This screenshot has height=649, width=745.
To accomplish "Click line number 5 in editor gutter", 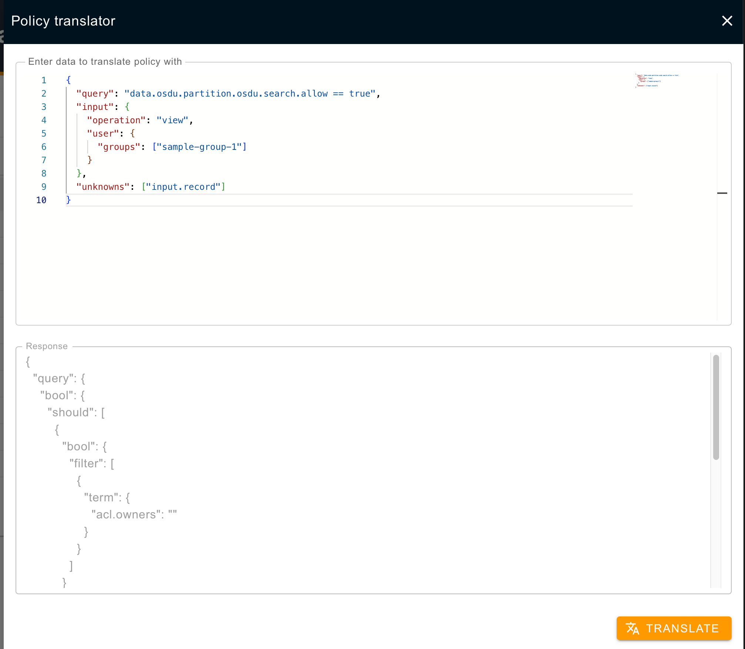I will pyautogui.click(x=44, y=134).
